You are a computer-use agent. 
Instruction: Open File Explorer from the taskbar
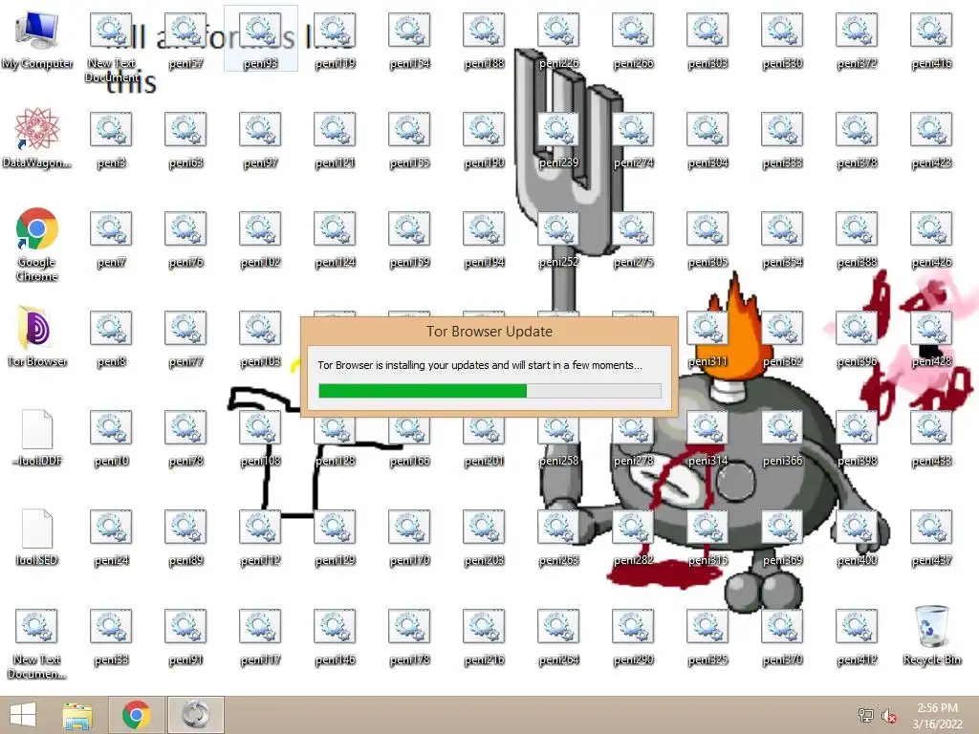pyautogui.click(x=77, y=715)
